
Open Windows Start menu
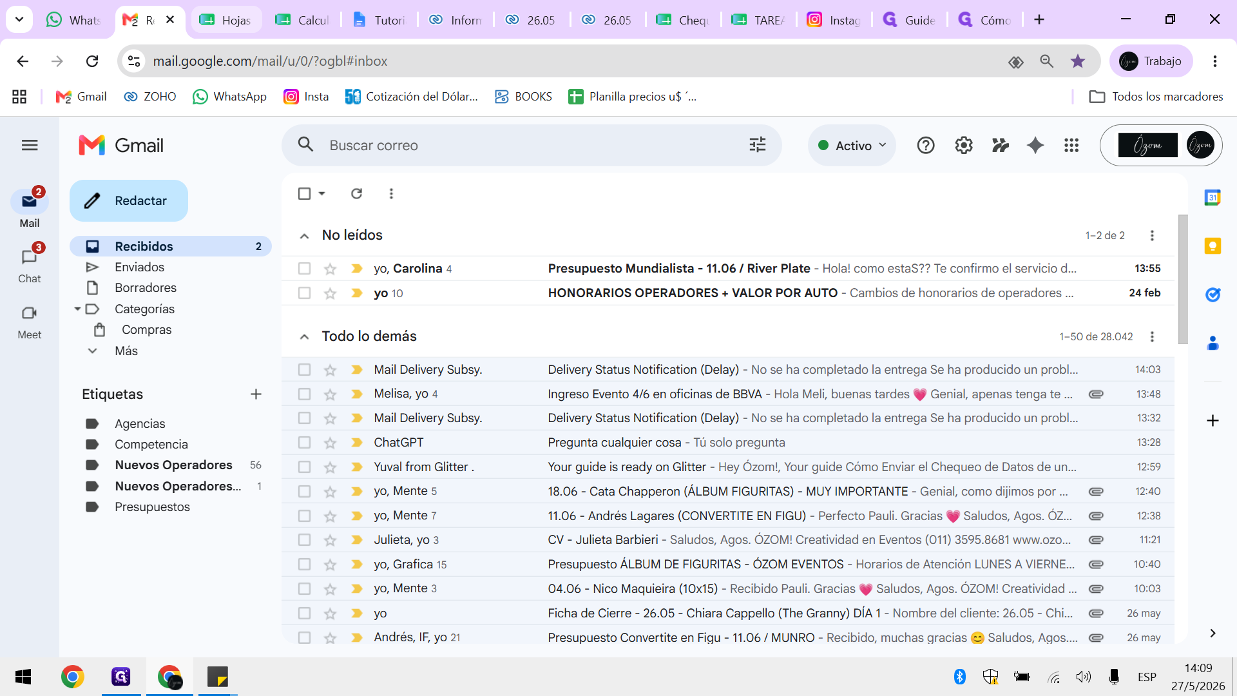[x=23, y=677]
